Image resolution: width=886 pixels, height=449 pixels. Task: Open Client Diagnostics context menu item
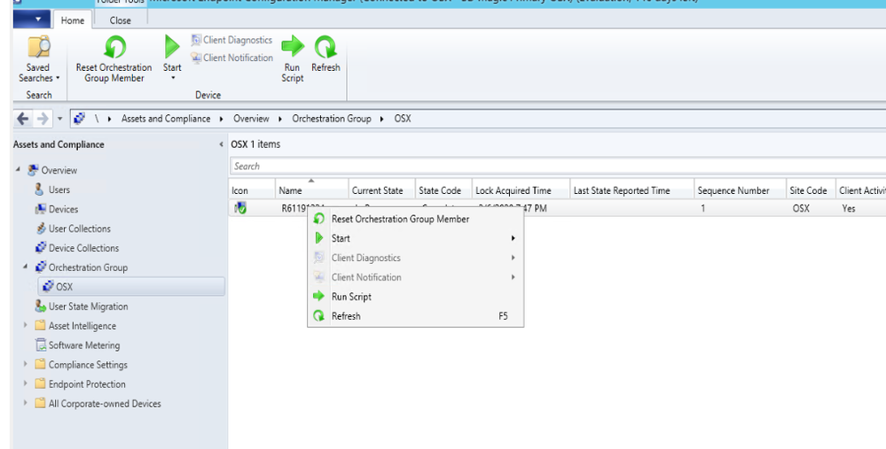[415, 258]
